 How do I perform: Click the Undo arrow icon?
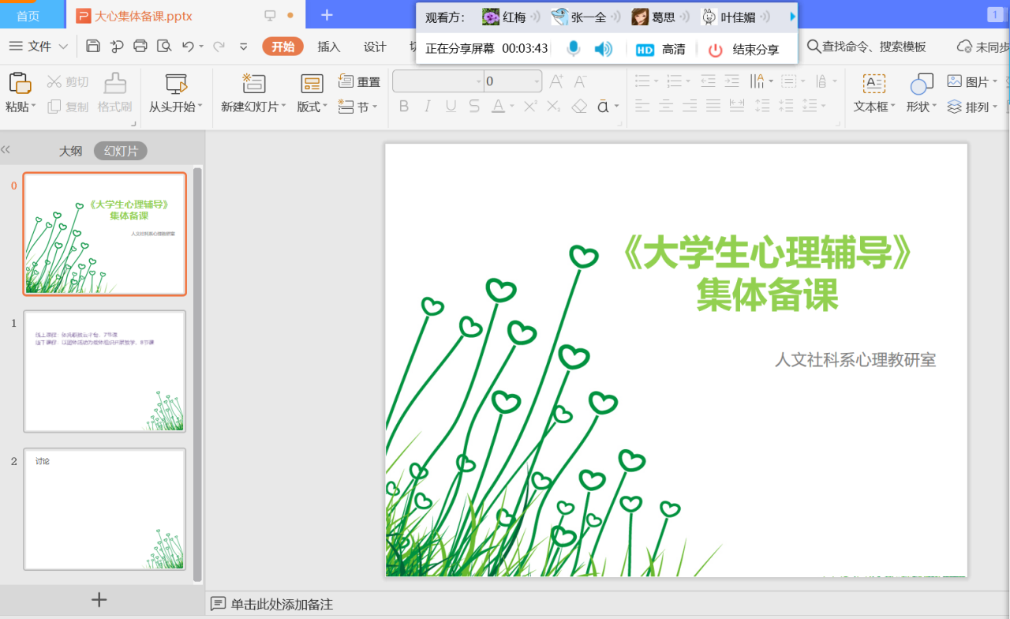pos(188,47)
